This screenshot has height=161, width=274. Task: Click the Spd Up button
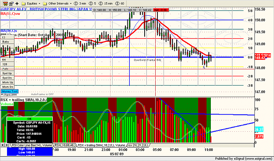tap(7, 73)
